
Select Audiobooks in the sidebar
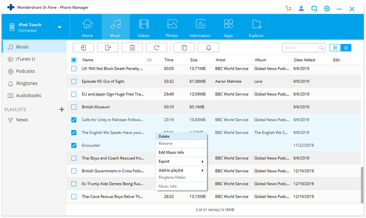pos(34,95)
